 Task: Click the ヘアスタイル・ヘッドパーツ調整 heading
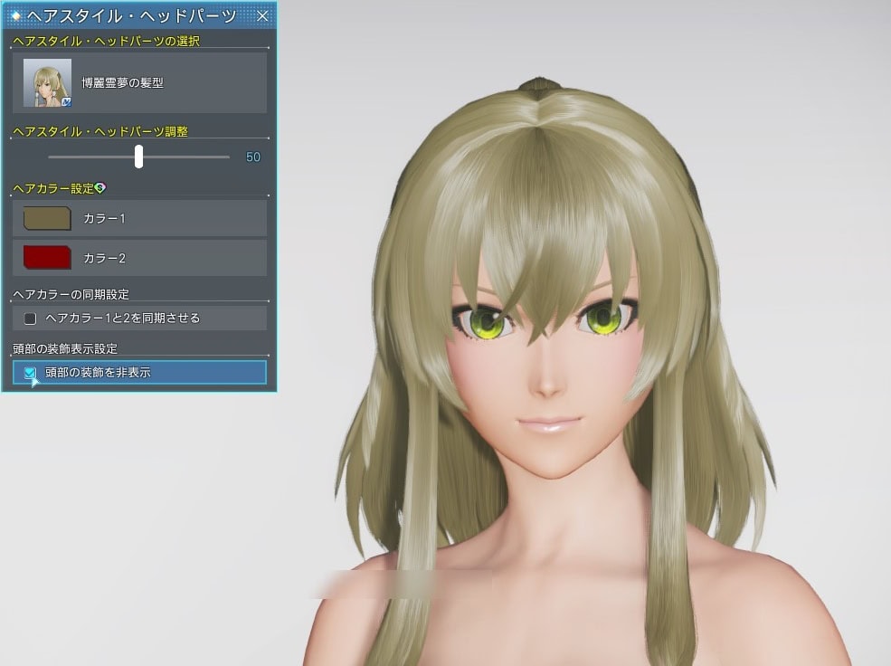(x=100, y=131)
